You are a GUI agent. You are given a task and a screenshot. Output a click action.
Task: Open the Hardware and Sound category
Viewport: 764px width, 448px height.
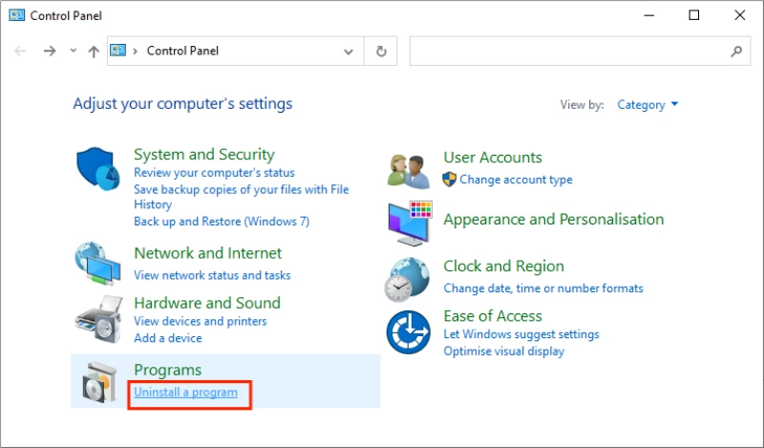207,303
